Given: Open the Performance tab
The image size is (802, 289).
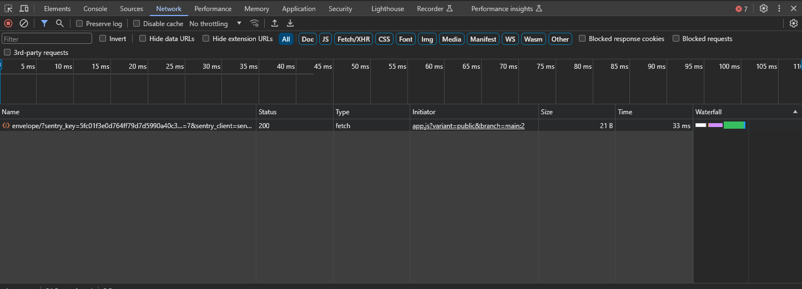Looking at the screenshot, I should click(213, 9).
